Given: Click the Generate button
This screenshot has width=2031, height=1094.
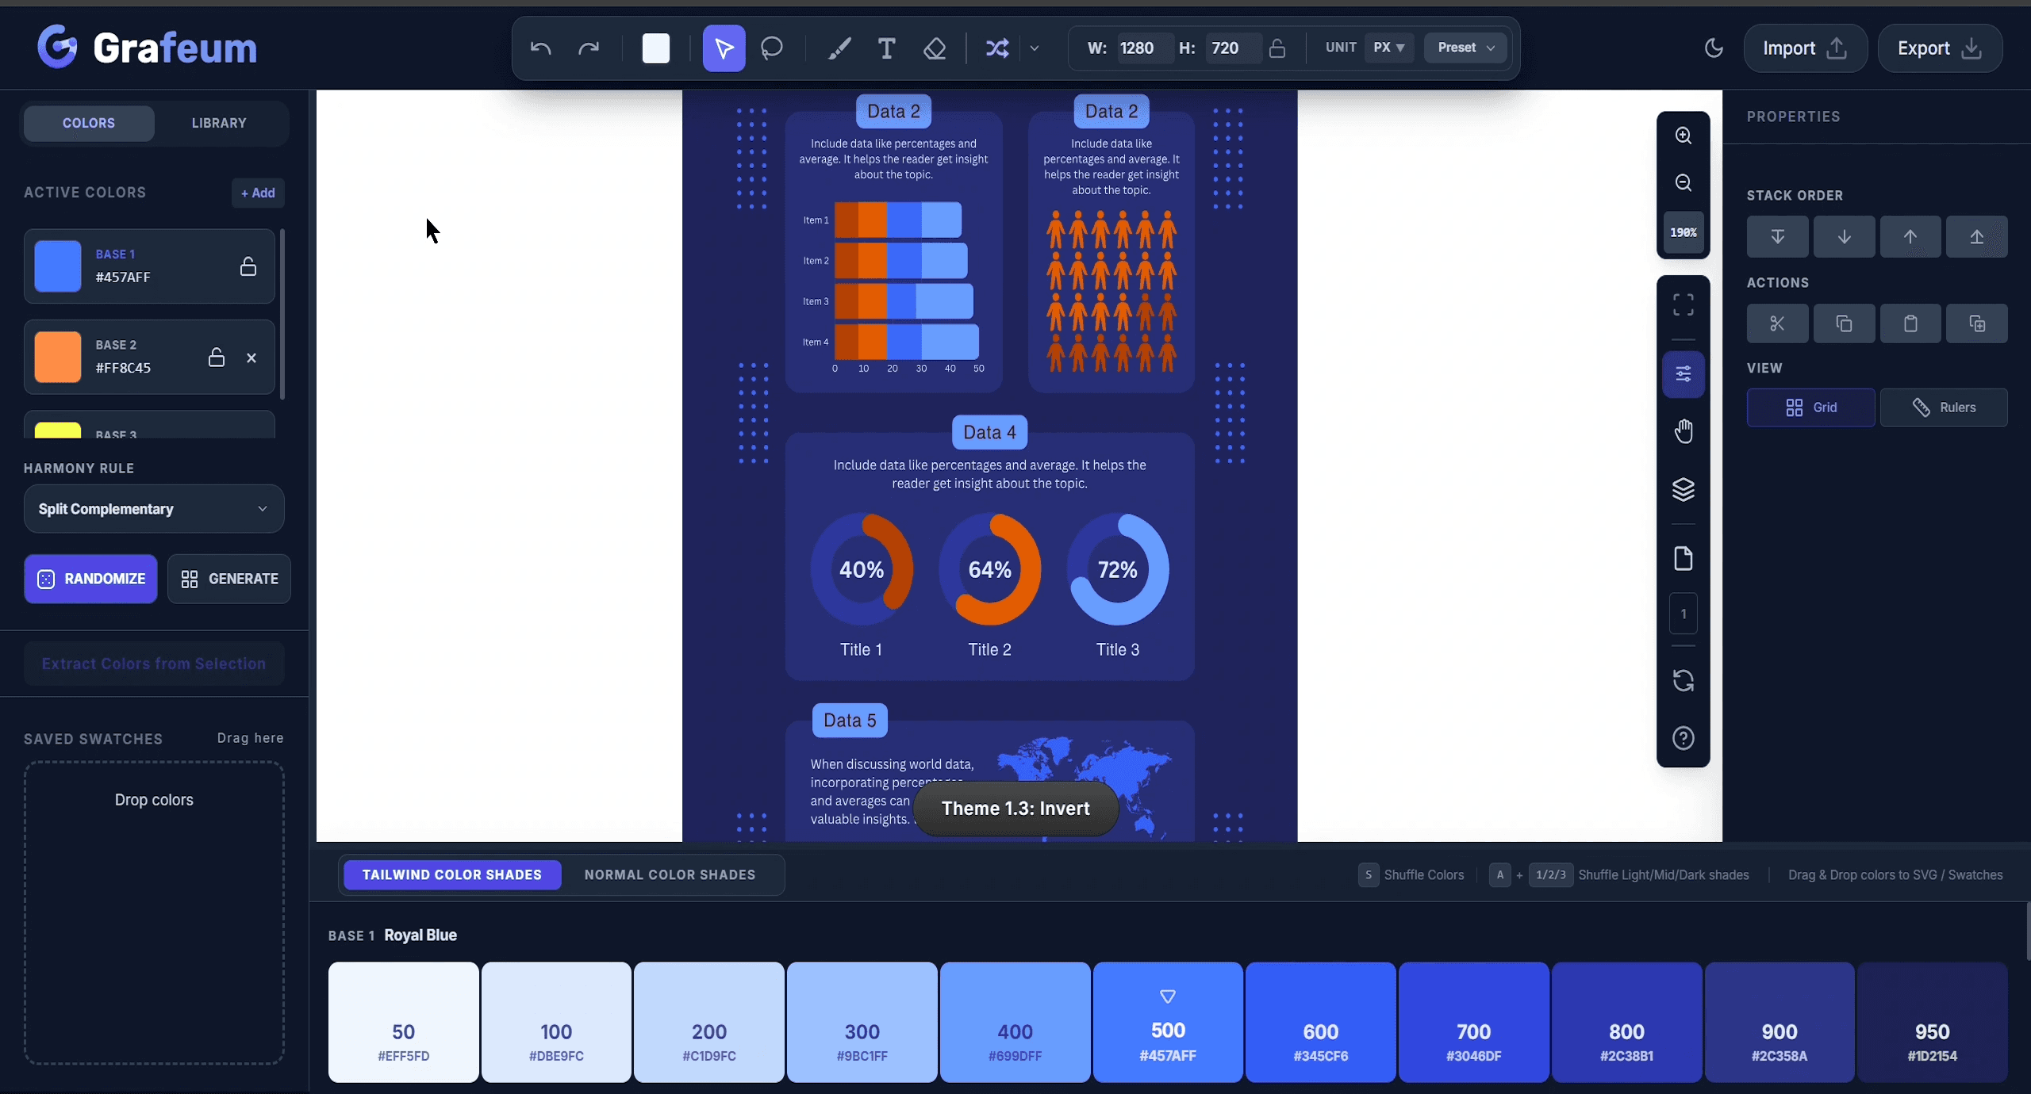Looking at the screenshot, I should pos(229,579).
